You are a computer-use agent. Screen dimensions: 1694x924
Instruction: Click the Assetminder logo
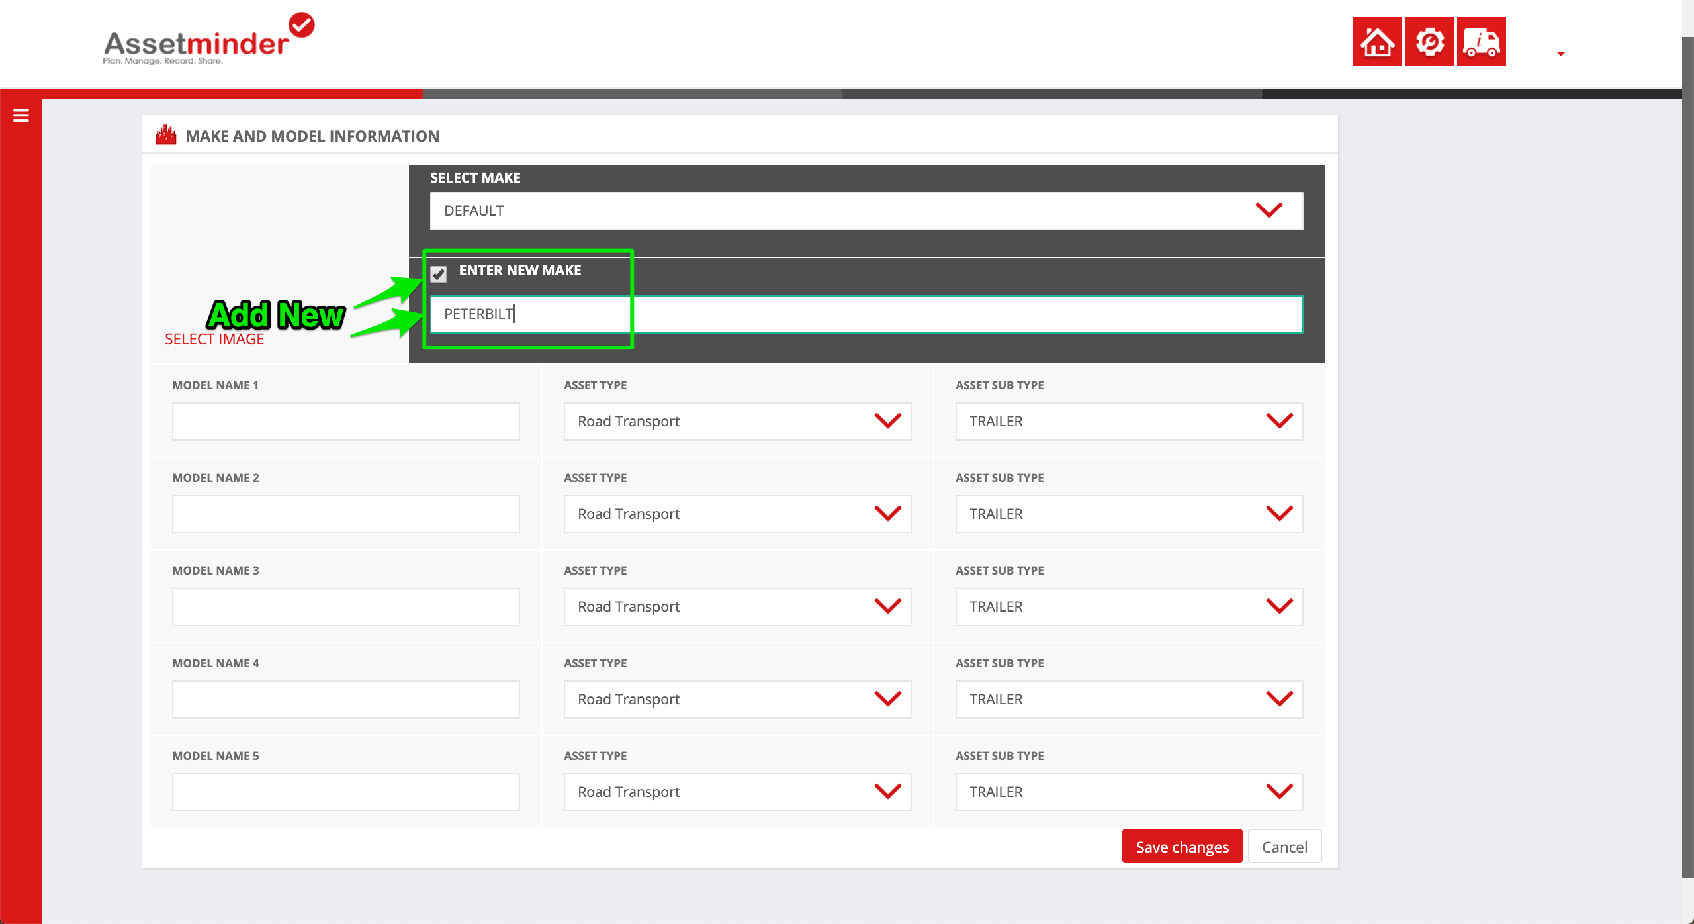tap(208, 38)
